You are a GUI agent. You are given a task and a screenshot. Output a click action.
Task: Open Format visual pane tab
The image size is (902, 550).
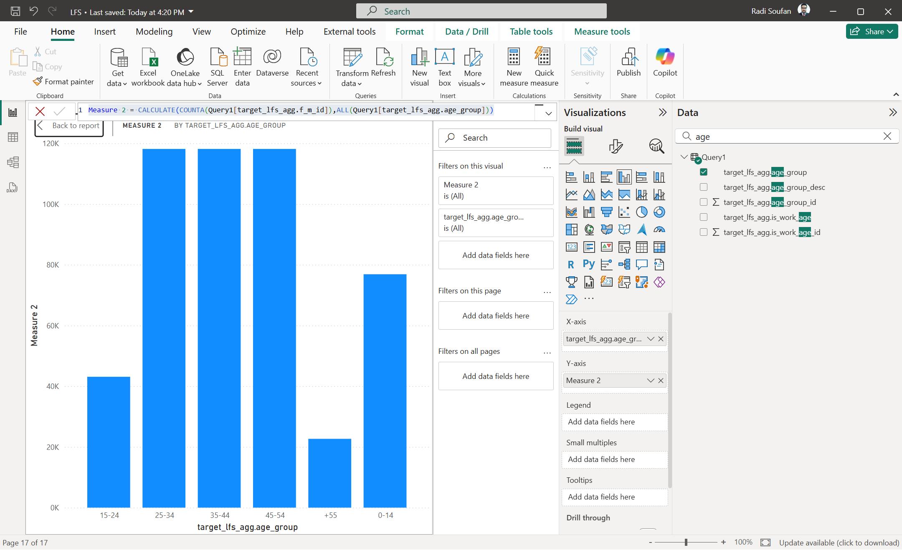click(x=616, y=146)
